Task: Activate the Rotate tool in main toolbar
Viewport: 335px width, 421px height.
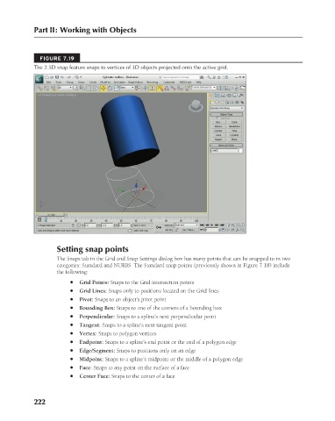Action: coord(110,88)
